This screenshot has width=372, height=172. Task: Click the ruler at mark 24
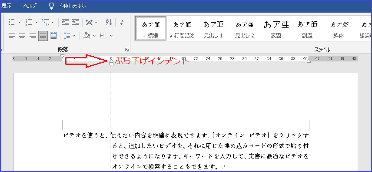click(x=208, y=59)
